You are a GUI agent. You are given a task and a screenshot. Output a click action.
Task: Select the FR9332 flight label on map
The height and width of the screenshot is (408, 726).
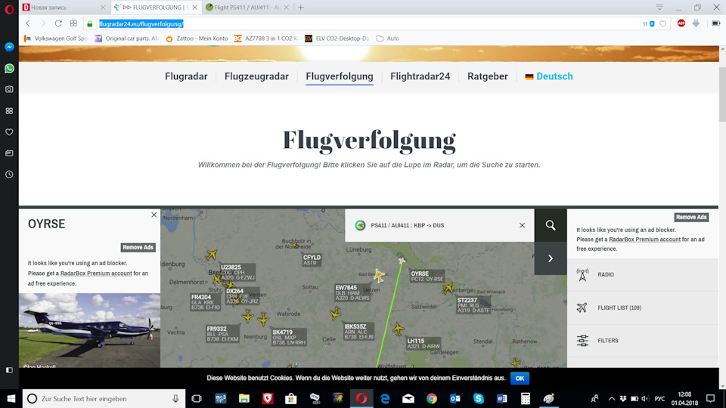222,334
